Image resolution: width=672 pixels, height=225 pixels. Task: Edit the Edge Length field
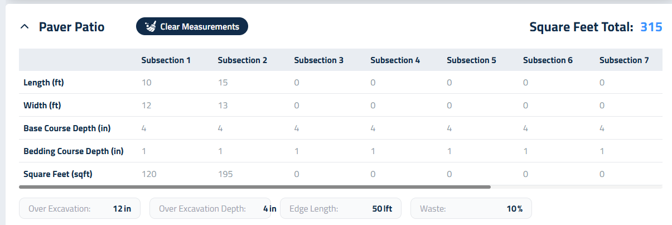coord(340,209)
